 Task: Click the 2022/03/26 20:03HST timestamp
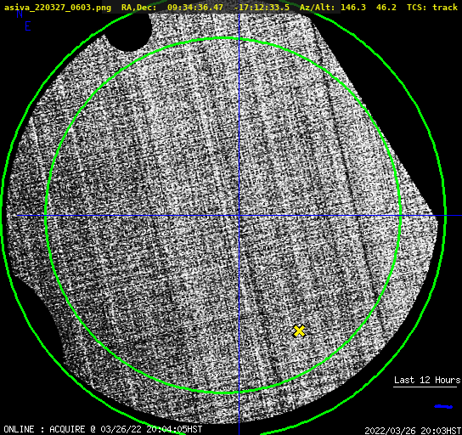pyautogui.click(x=413, y=431)
